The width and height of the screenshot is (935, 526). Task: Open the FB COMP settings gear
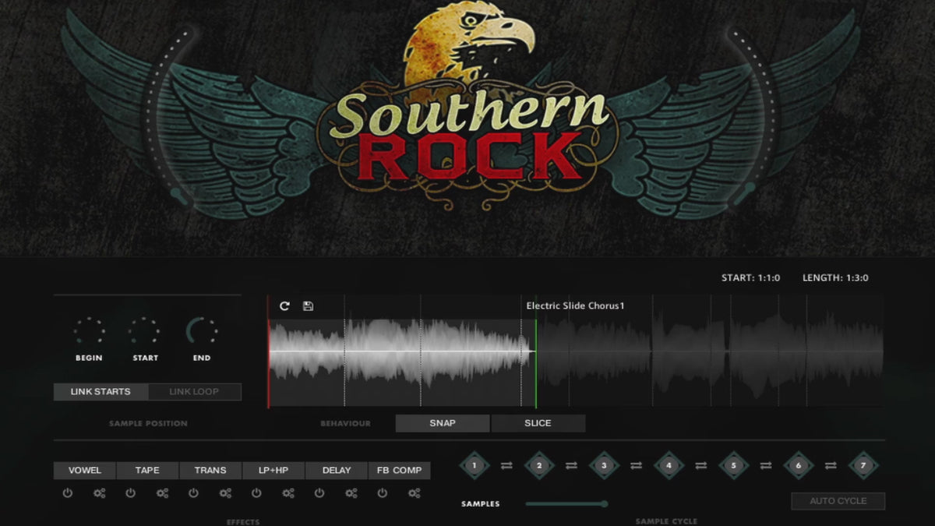click(x=415, y=493)
